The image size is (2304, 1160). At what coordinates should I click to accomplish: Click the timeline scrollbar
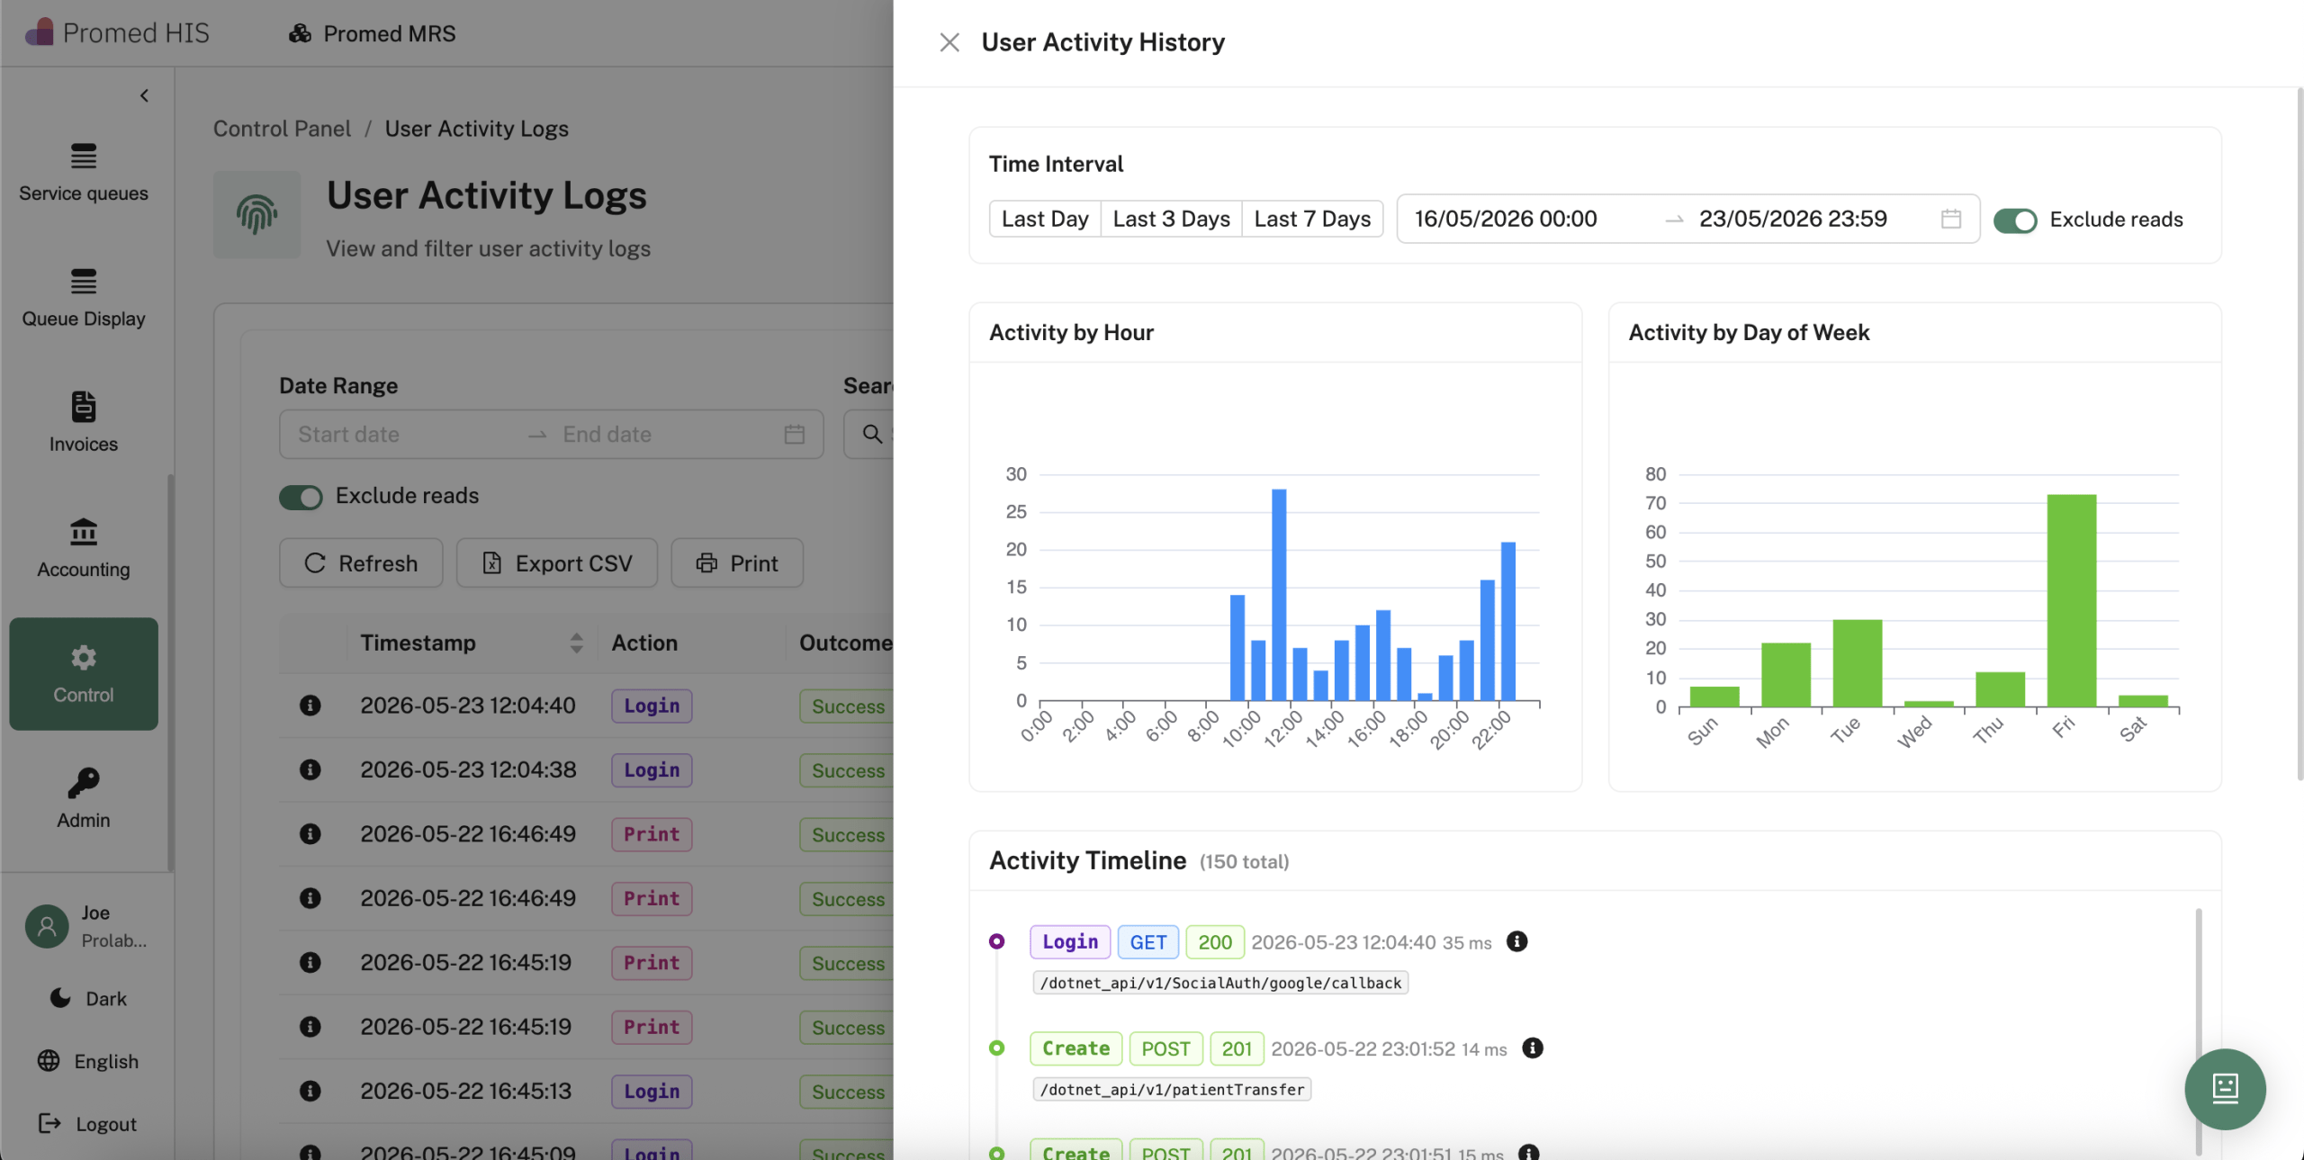click(2199, 1030)
